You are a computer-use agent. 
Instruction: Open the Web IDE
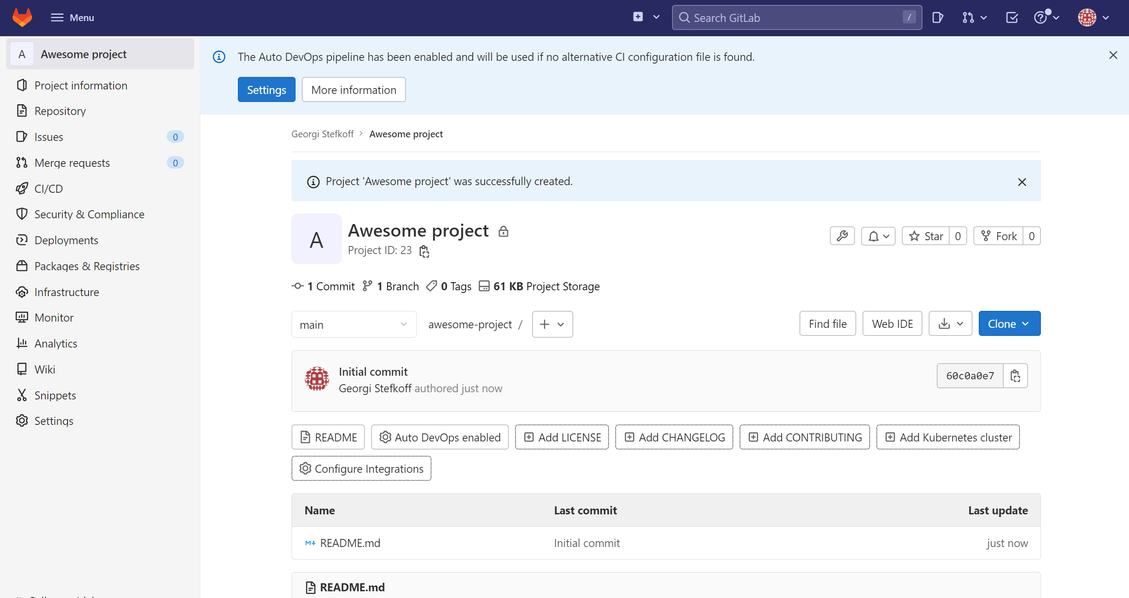(892, 324)
